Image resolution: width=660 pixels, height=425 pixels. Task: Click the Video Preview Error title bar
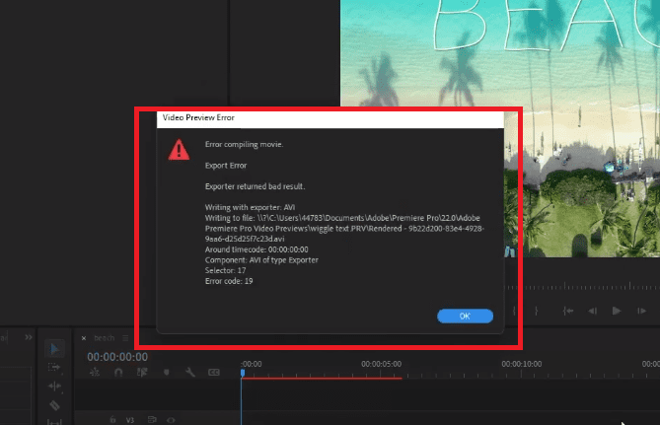[x=330, y=117]
